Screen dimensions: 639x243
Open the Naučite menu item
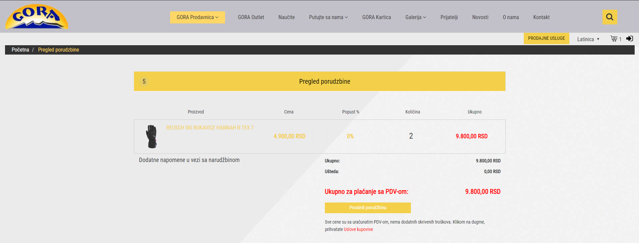coord(286,17)
